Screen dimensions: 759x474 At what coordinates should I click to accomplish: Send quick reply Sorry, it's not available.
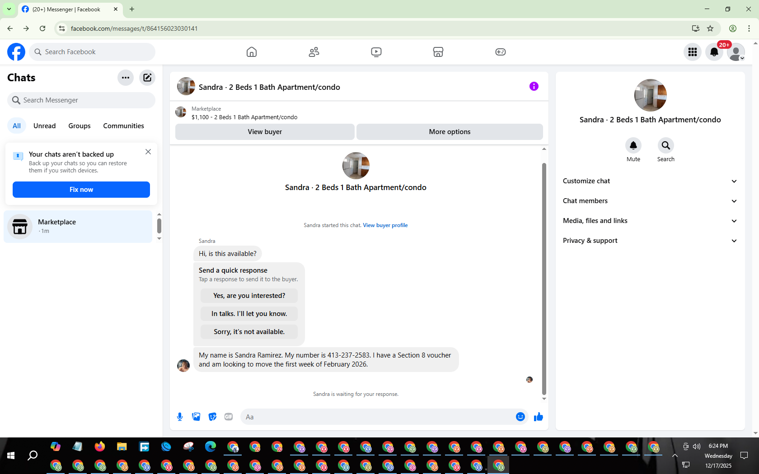click(249, 332)
